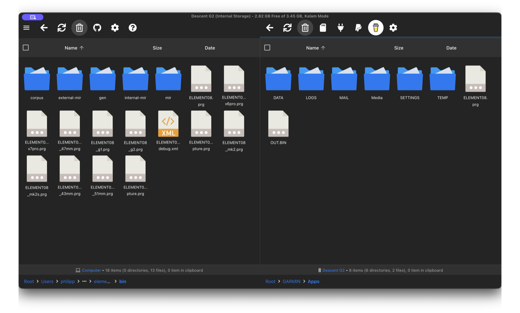
Task: Expand the collapsed ··· breadcrumb segment
Action: click(84, 281)
